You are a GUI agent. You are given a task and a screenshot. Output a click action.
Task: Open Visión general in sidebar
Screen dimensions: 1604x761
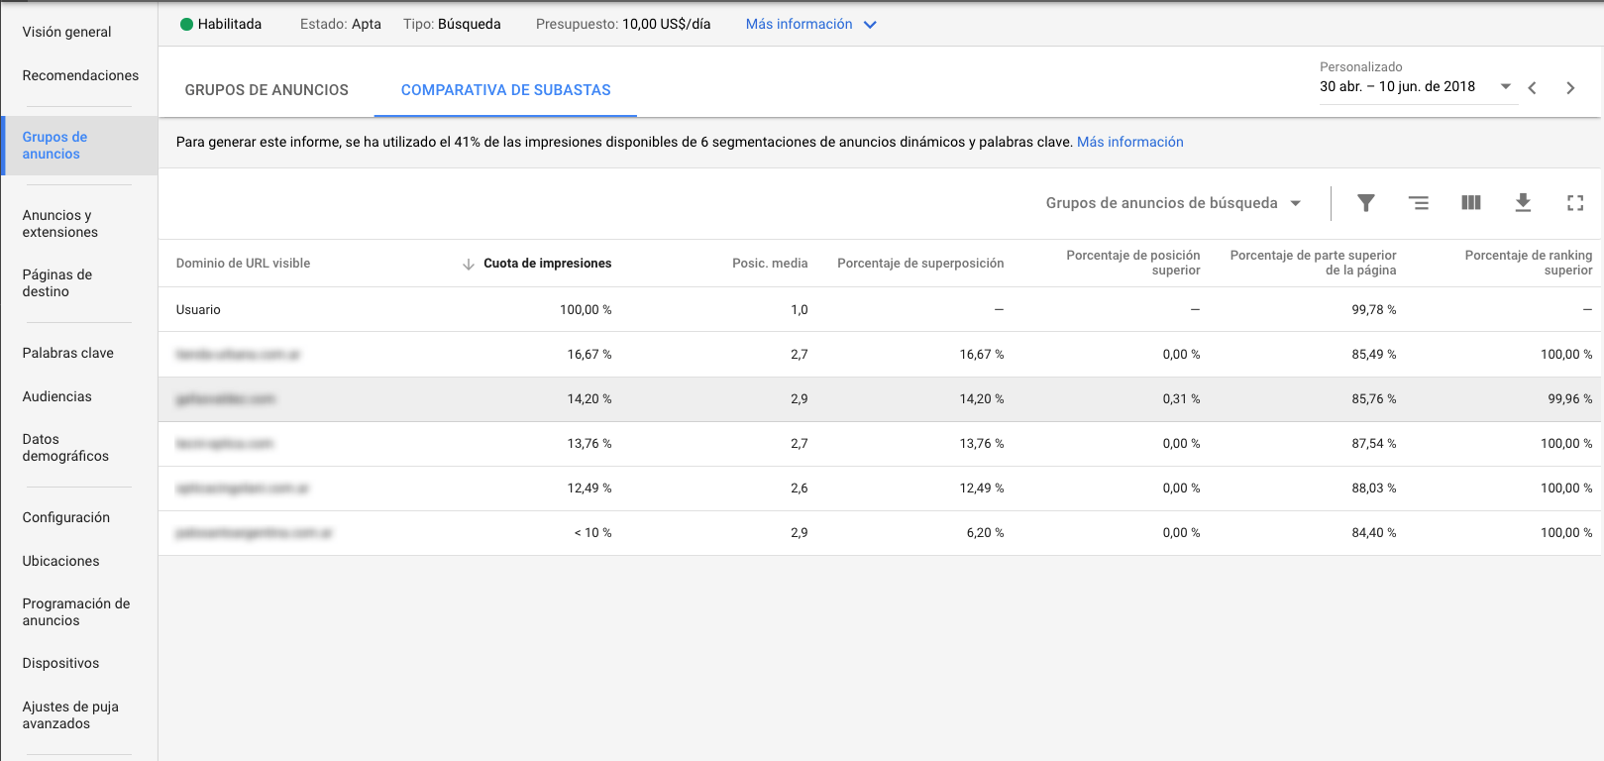coord(67,32)
